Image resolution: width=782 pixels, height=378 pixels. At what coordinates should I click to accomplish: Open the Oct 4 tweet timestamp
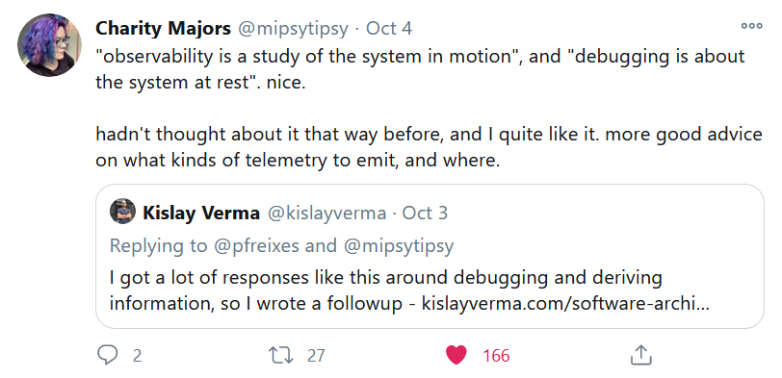click(389, 29)
